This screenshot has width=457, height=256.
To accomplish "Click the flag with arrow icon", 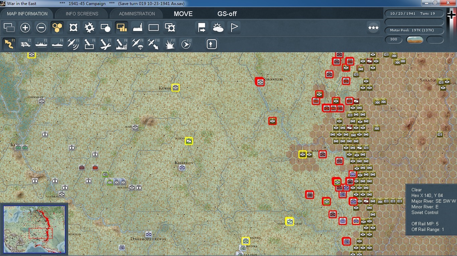I will 202,28.
